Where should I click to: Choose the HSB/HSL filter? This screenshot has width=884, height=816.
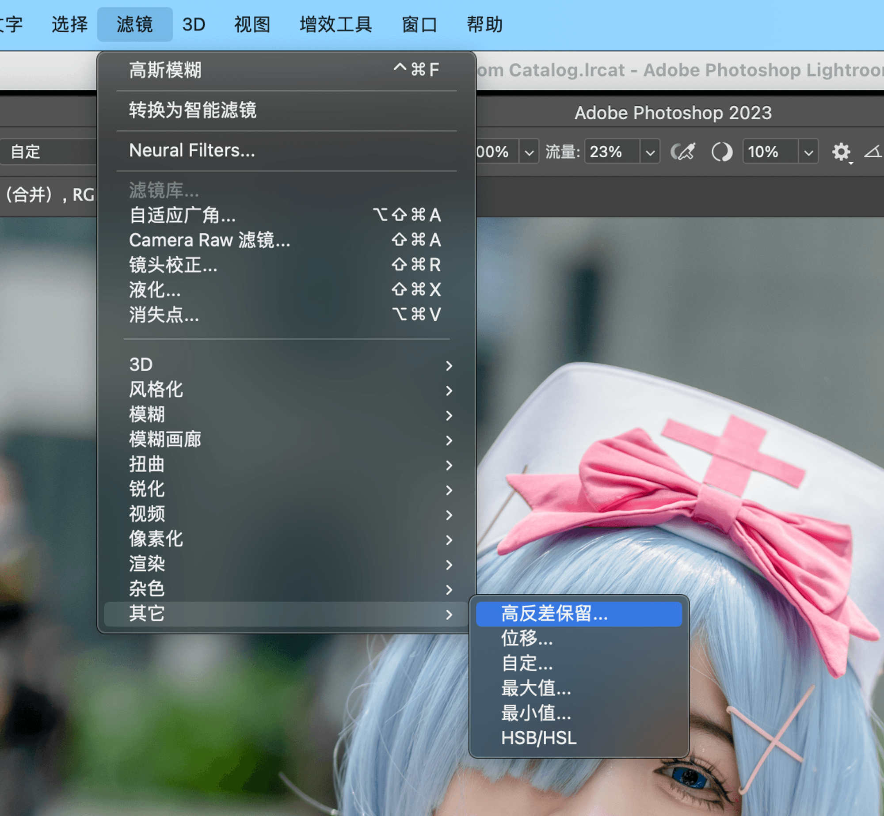(579, 738)
